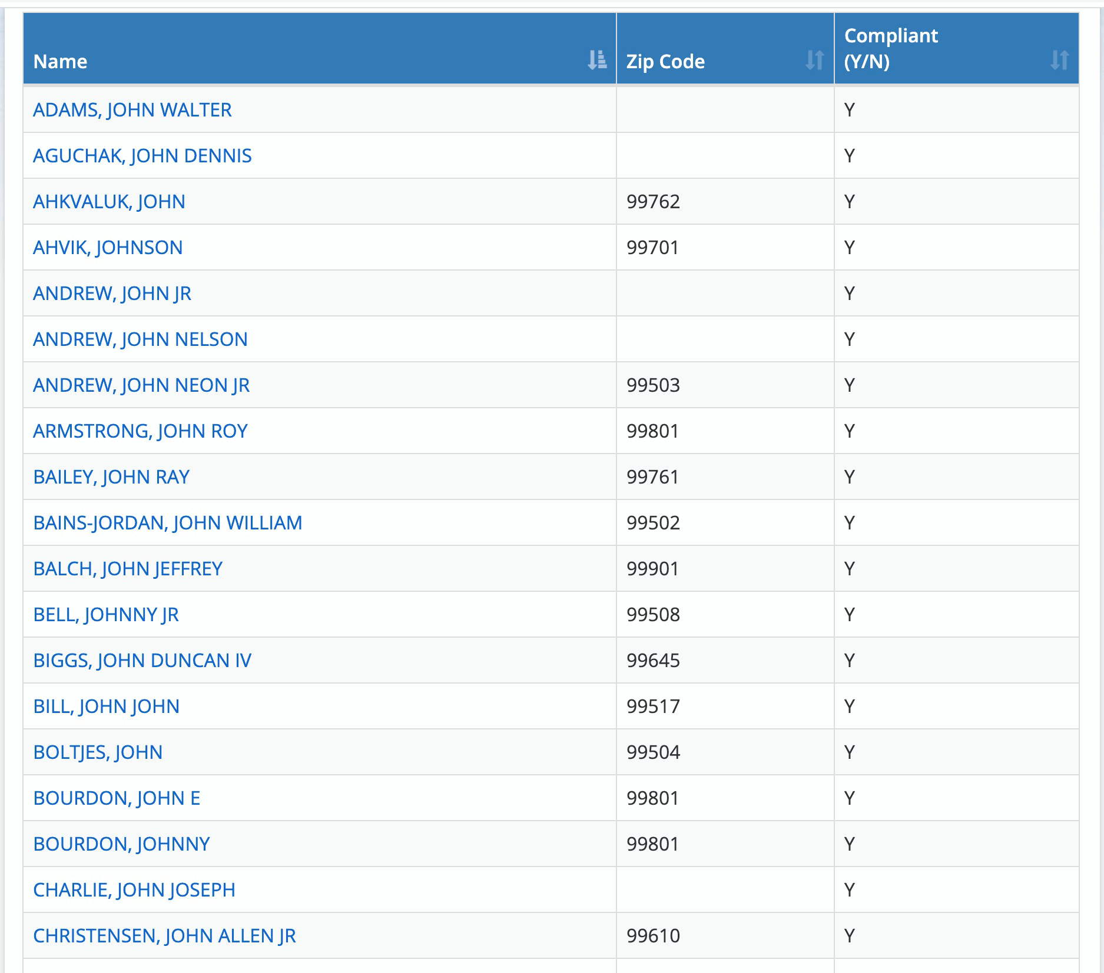
Task: Click the Compliant column sort arrows icon
Action: coord(1059,60)
